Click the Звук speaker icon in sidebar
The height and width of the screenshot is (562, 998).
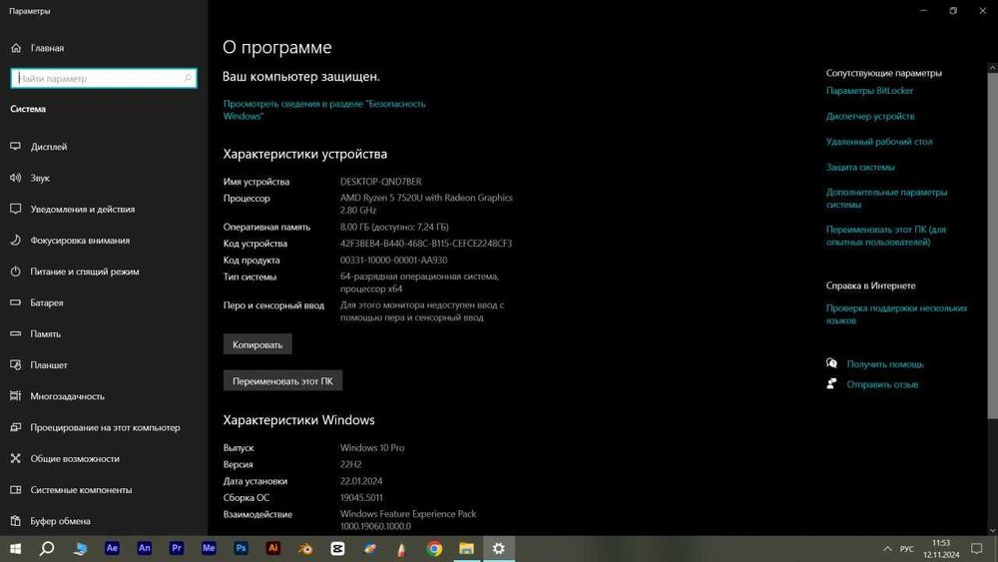point(16,178)
